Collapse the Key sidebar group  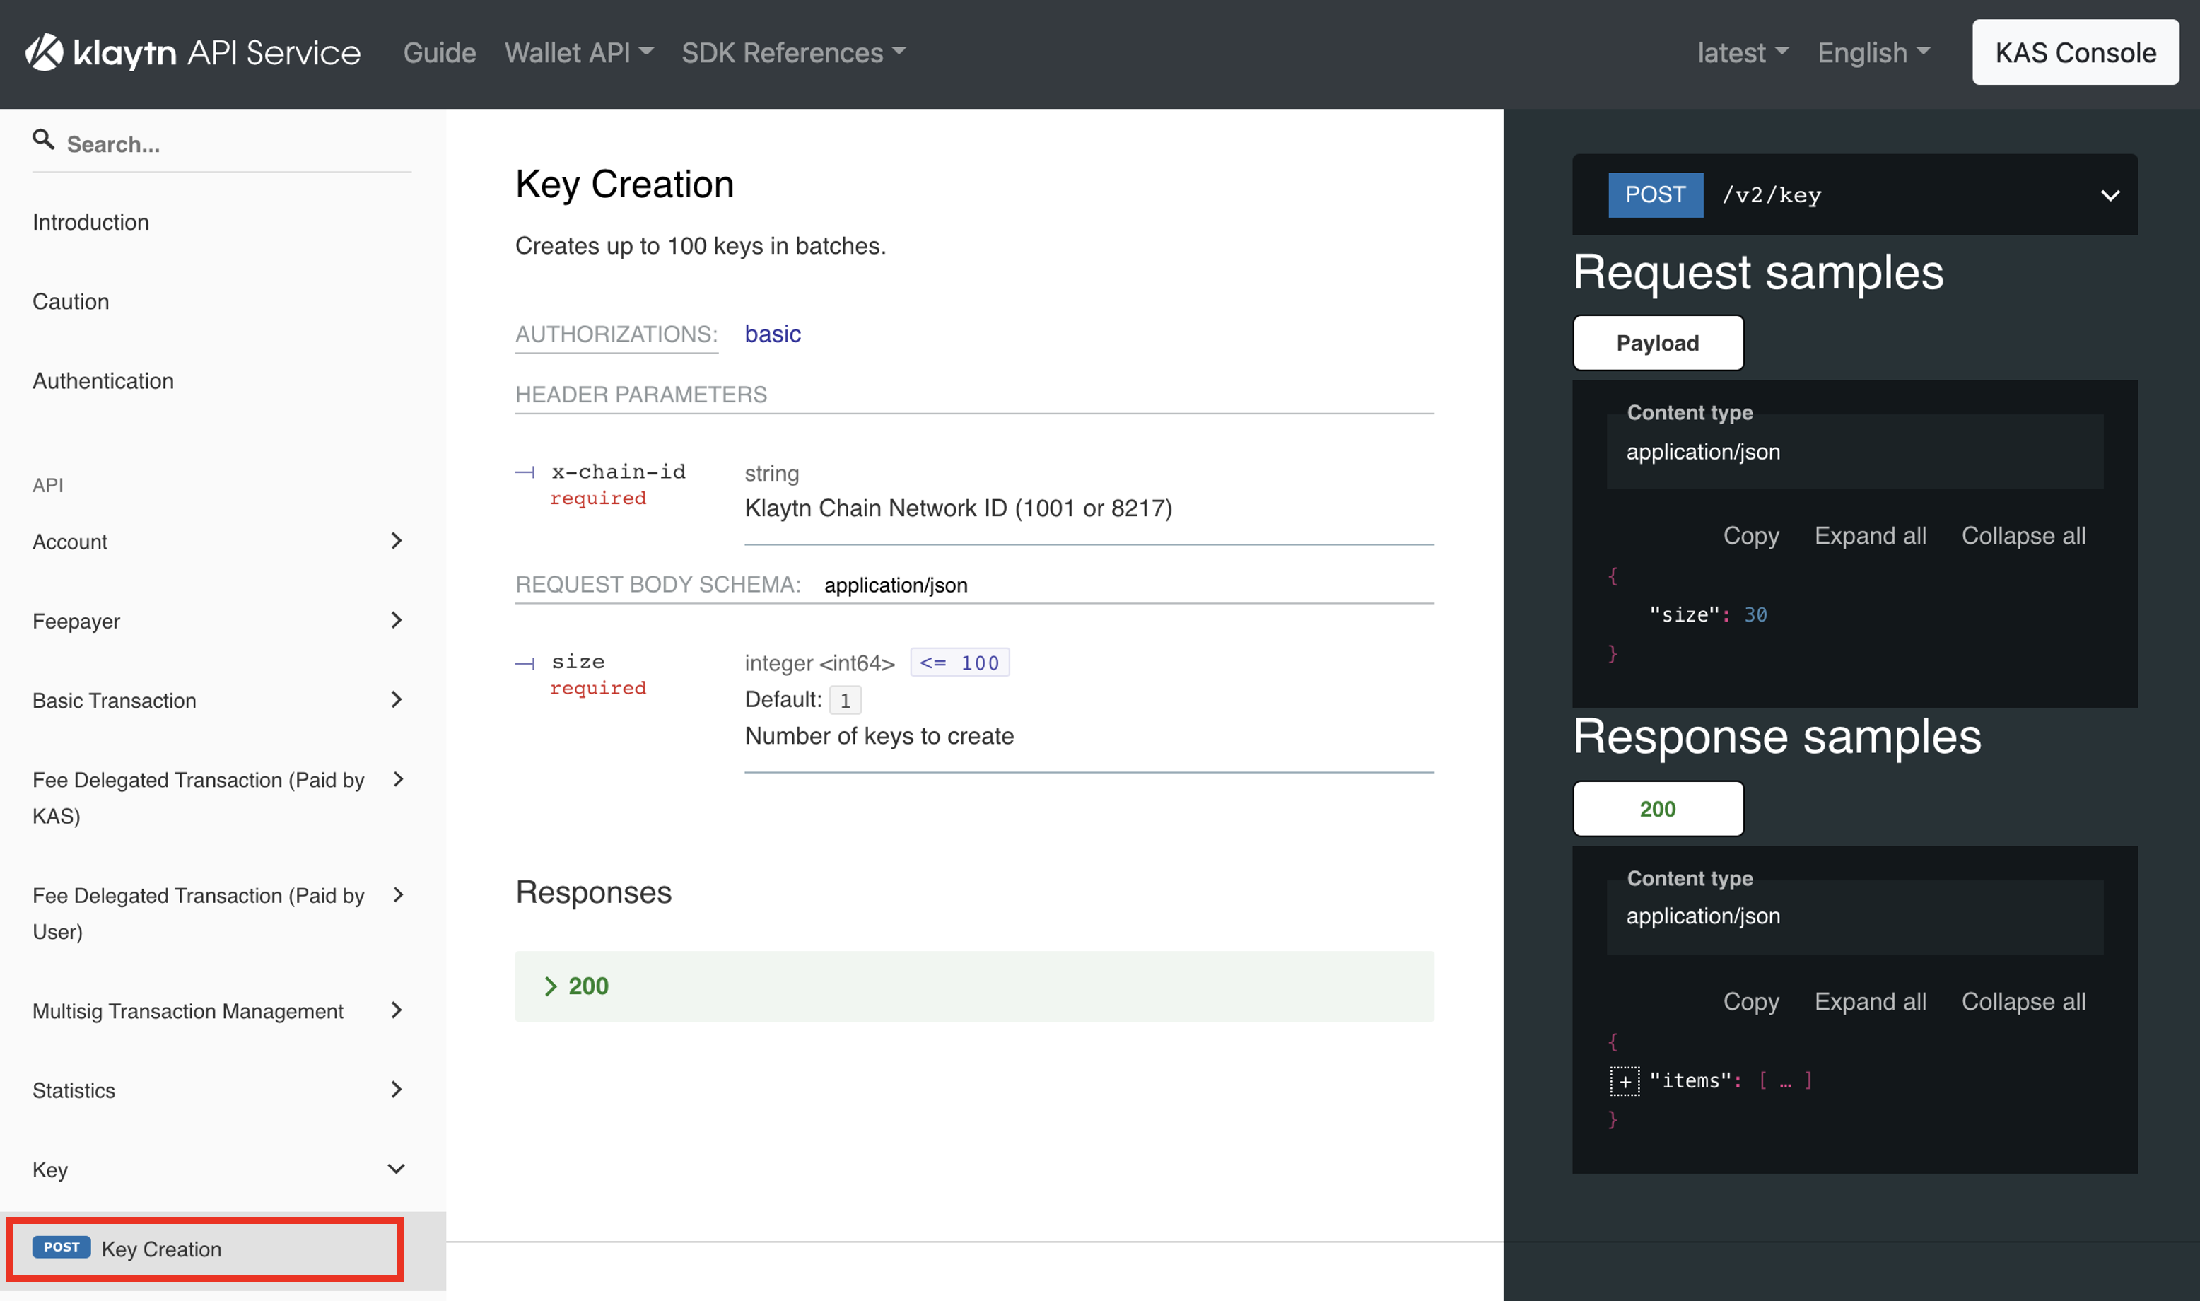point(222,1169)
